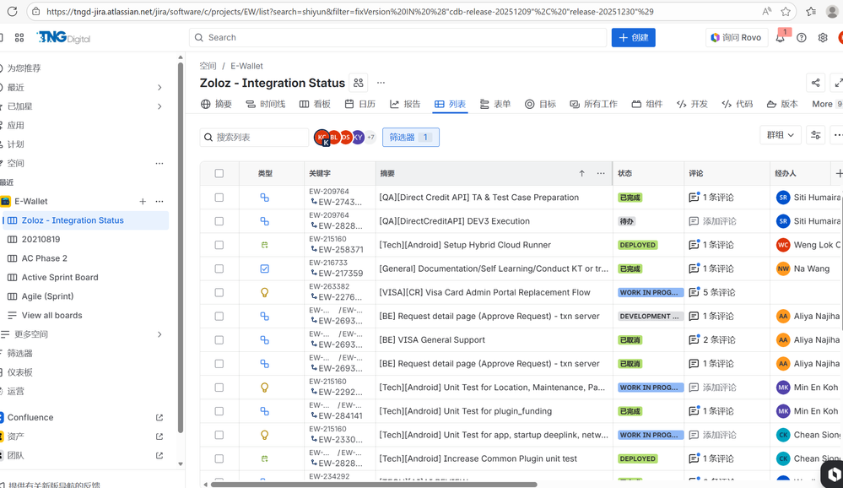Switch to the 看板 tab

click(315, 104)
